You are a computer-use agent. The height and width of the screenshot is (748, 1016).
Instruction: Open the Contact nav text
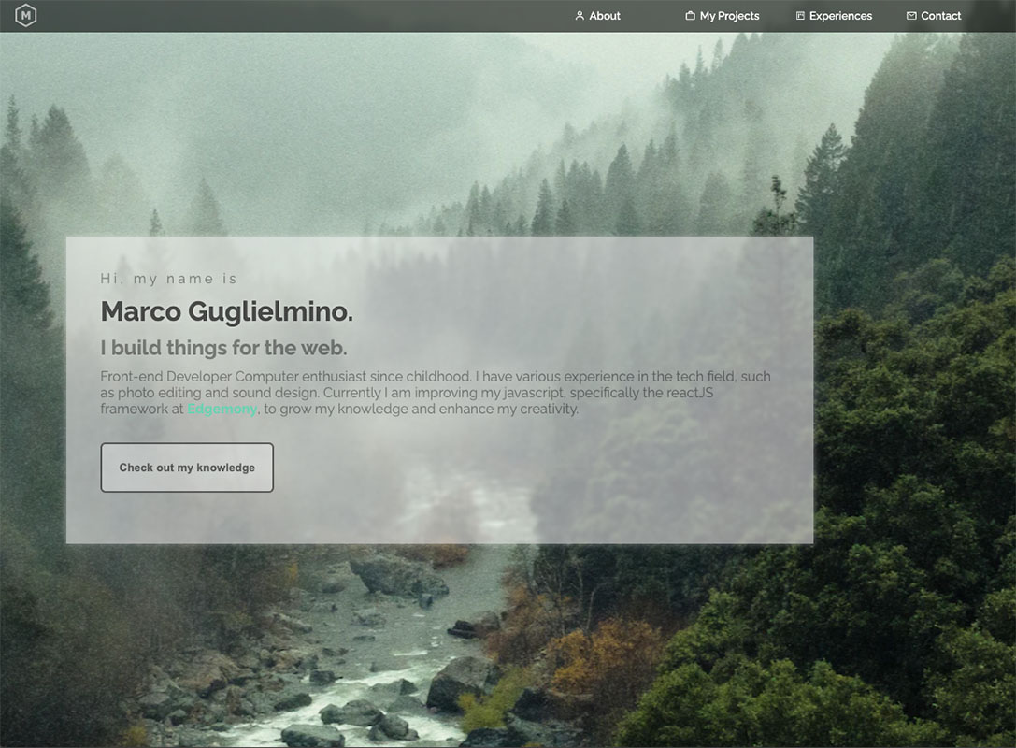point(940,16)
